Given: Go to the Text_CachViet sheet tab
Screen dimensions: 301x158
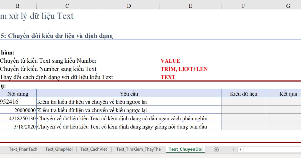Looking at the screenshot, I should (94, 149).
